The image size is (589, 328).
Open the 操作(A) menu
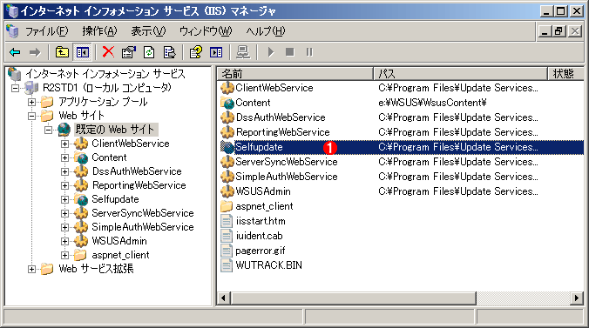tap(99, 31)
